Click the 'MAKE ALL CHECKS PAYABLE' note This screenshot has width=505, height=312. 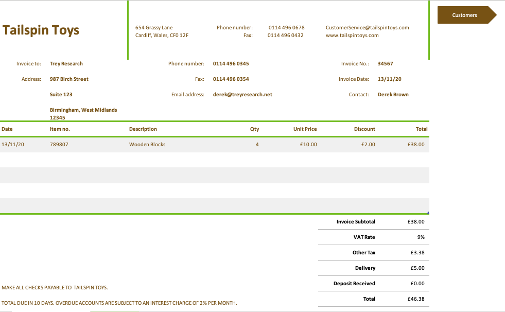click(x=55, y=288)
